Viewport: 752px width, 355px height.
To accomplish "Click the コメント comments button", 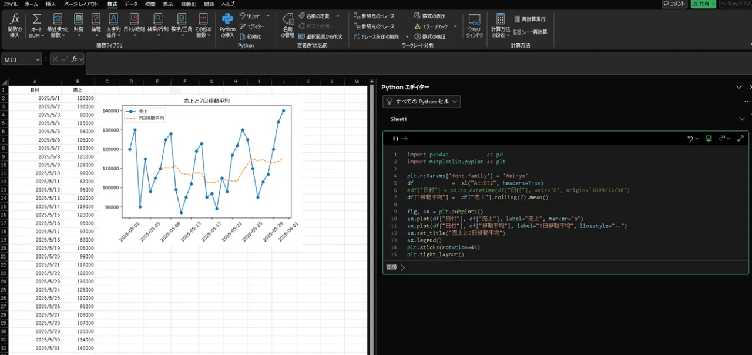I will tap(674, 4).
